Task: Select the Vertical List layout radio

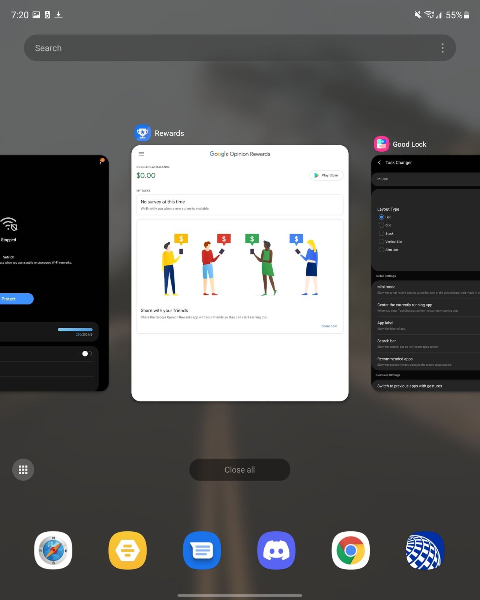Action: tap(381, 242)
